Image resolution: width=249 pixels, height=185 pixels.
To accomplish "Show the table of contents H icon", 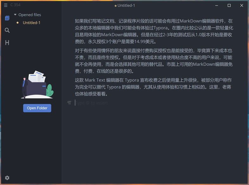I will pyautogui.click(x=7, y=43).
